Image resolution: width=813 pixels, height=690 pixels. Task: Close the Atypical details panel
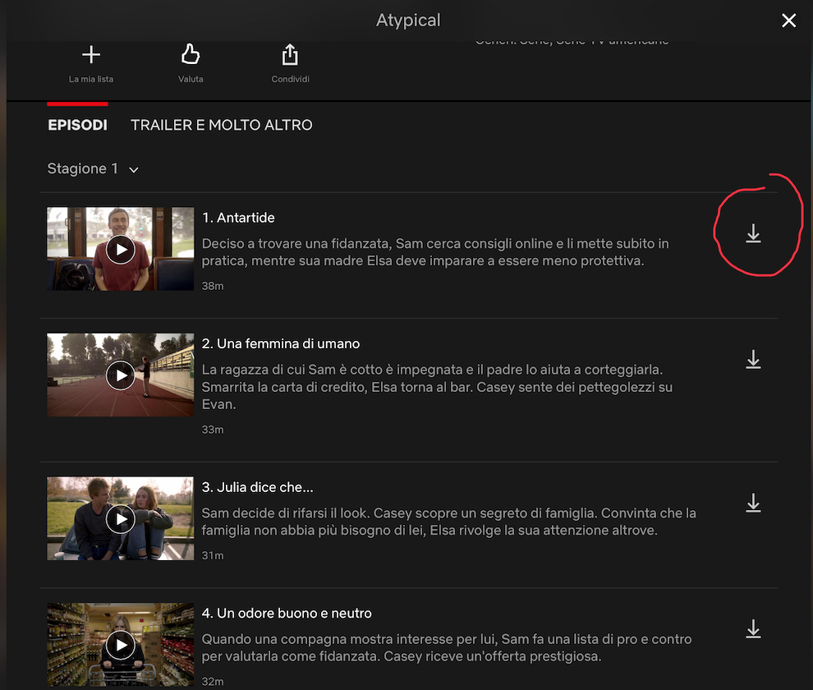[788, 21]
